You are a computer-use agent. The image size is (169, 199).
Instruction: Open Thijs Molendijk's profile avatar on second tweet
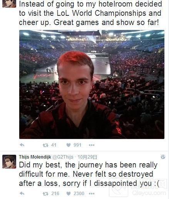(x=9, y=162)
